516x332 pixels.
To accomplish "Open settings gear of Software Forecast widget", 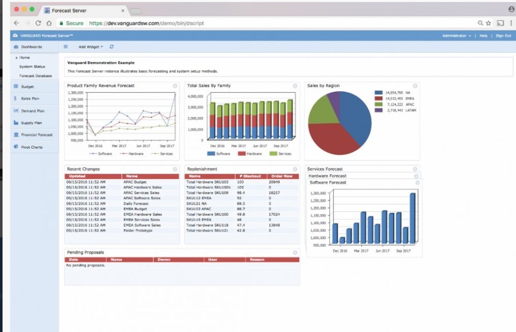I will click(x=417, y=183).
